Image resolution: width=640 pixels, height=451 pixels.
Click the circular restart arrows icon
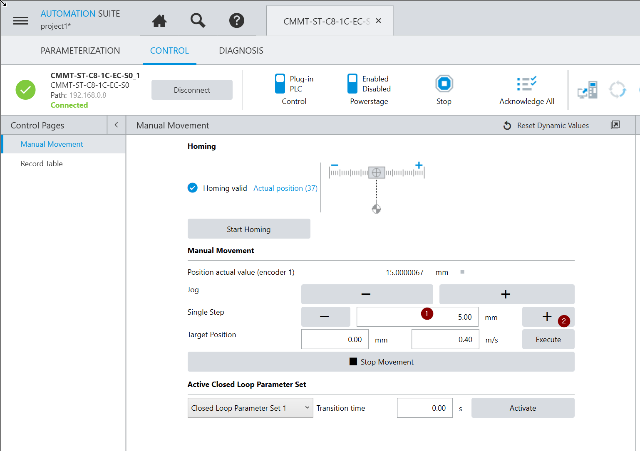(x=618, y=89)
